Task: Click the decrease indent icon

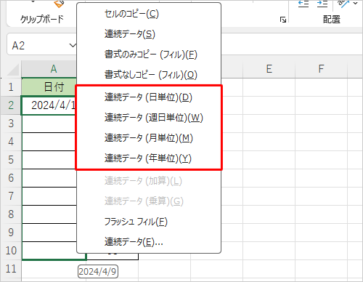Action: [x=303, y=4]
